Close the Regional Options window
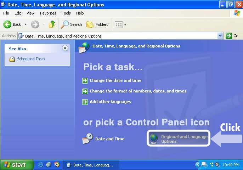Image resolution: width=243 pixels, height=170 pixels. click(x=239, y=4)
